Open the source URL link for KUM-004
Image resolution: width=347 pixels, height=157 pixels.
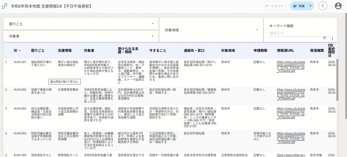291,138
